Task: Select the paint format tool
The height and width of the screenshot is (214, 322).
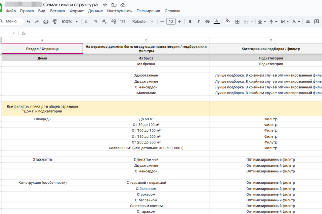Action: pos(55,22)
